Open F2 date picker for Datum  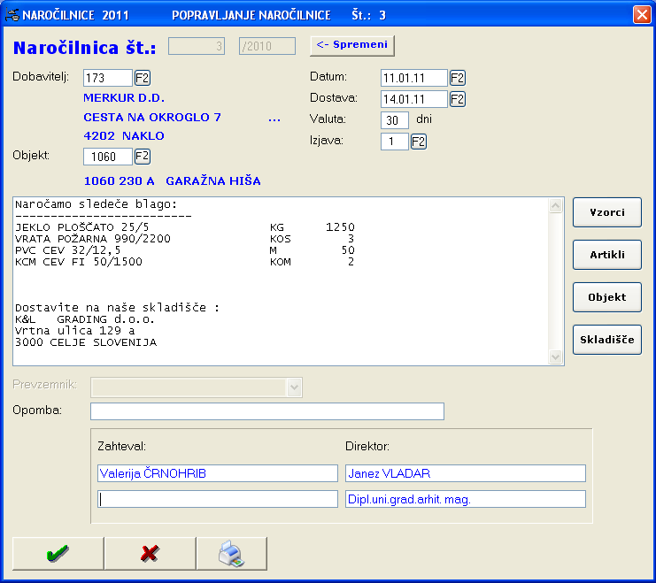[x=458, y=78]
